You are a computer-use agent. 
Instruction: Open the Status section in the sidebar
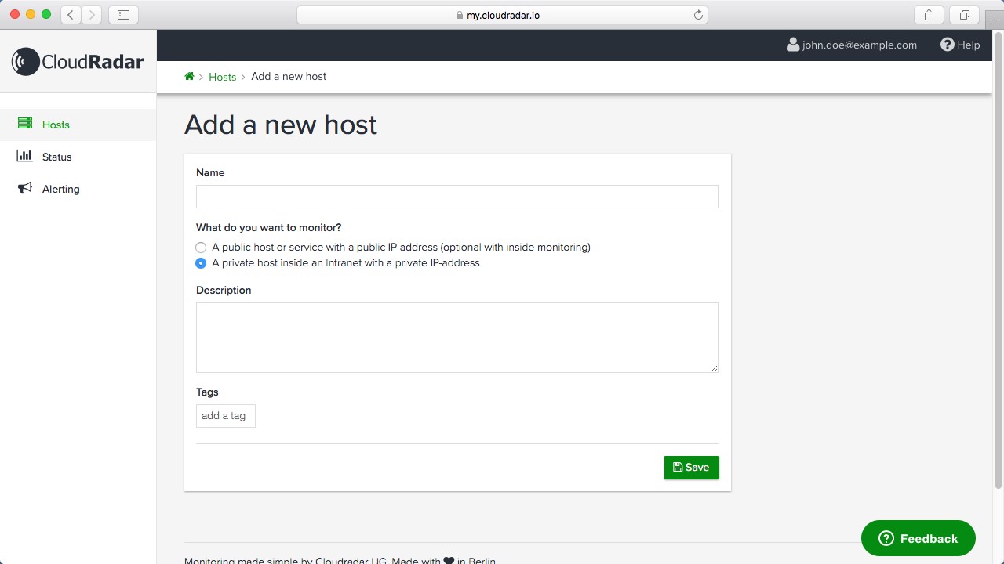56,157
